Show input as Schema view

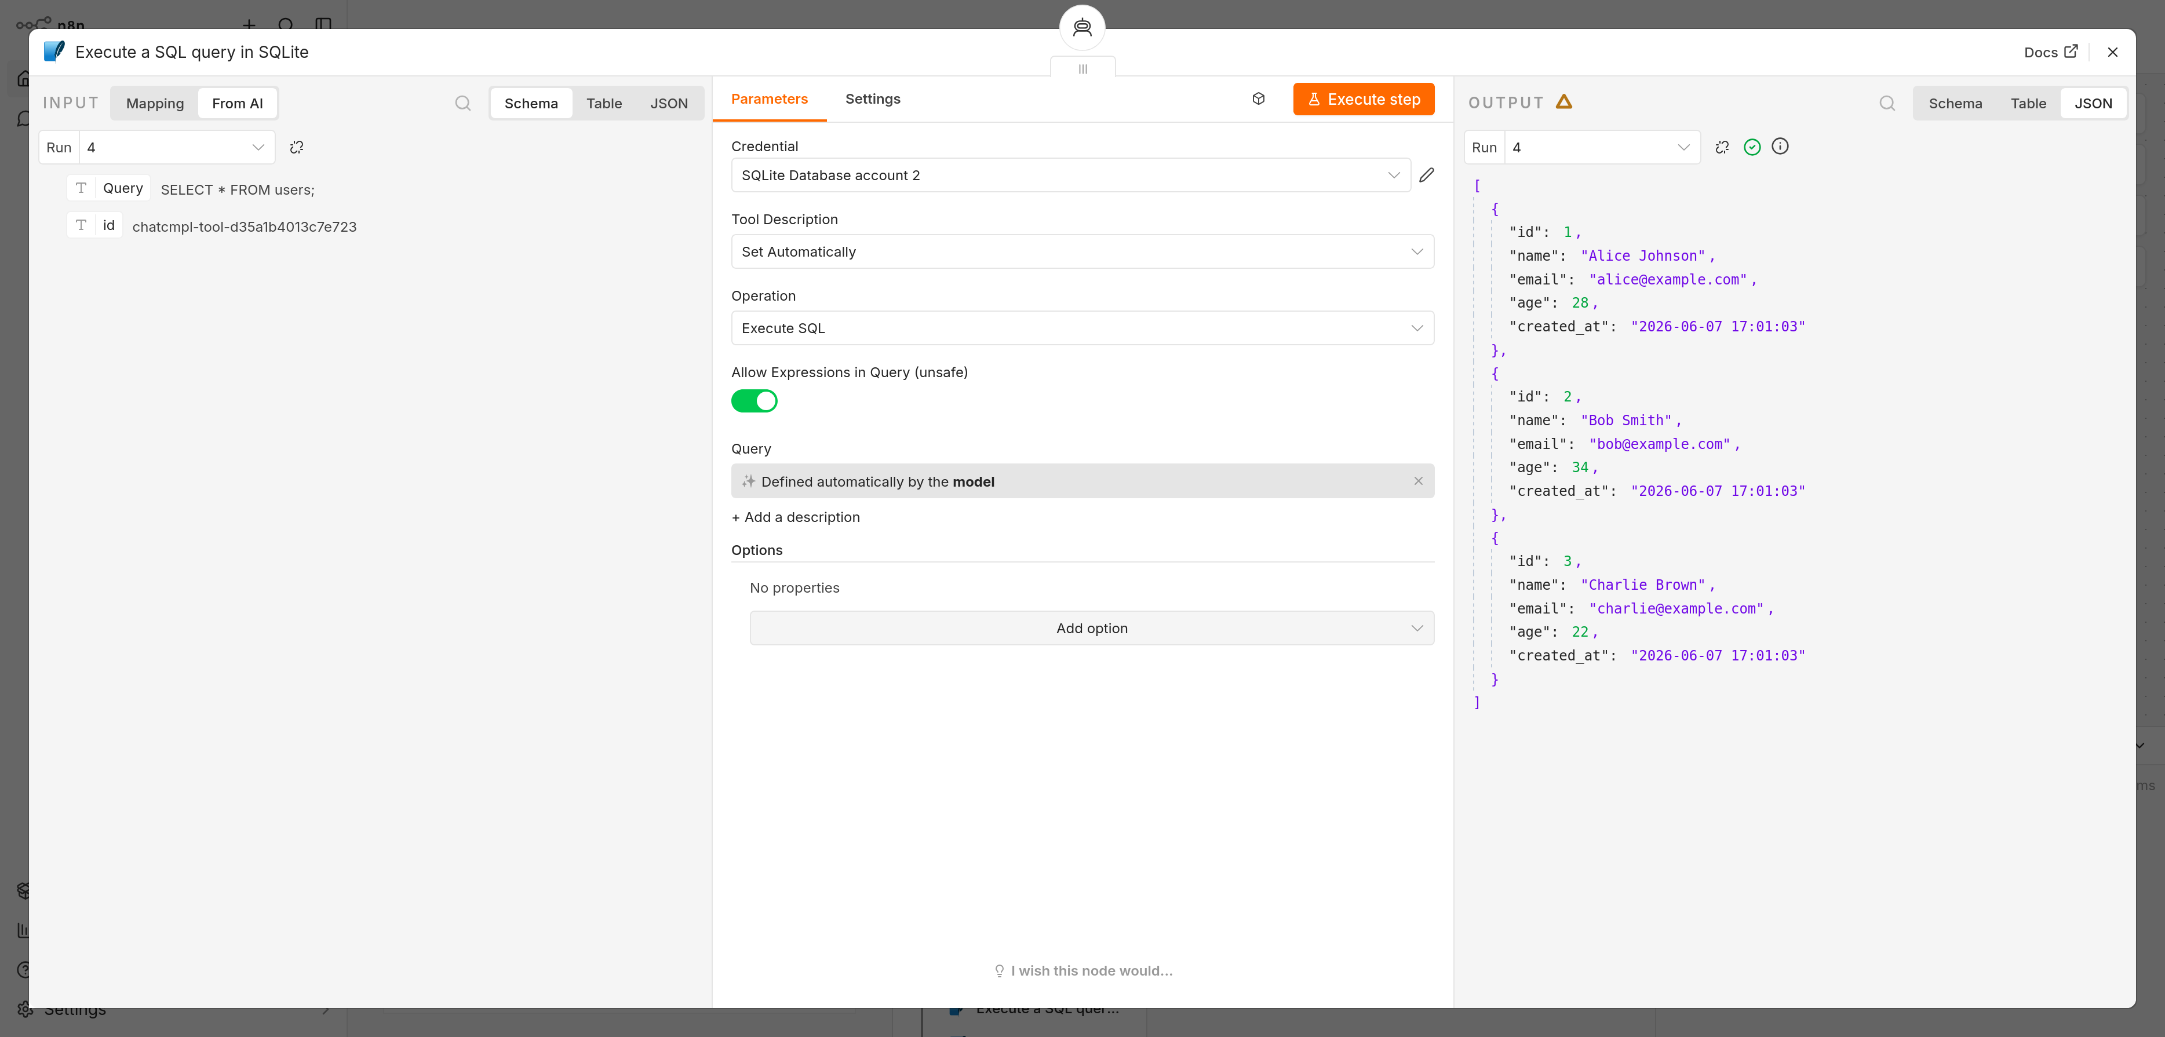pos(530,103)
